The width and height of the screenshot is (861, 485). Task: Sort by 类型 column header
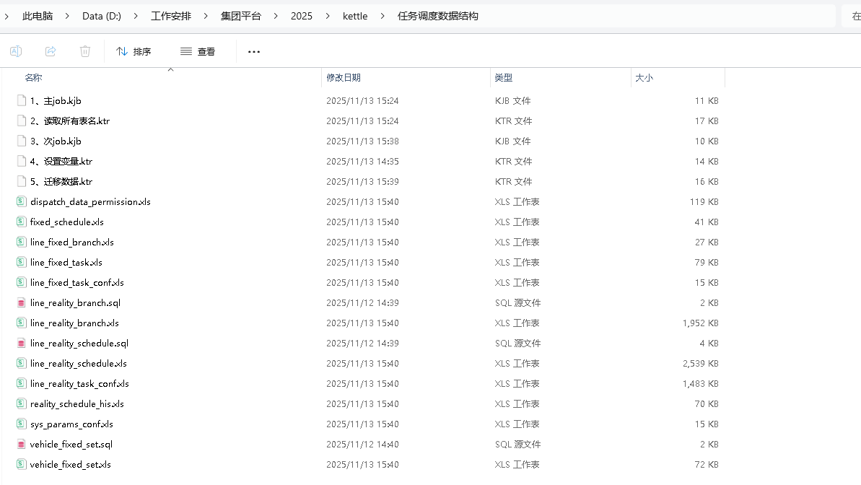(x=504, y=77)
